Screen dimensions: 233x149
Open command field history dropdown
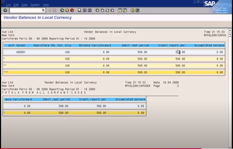tap(43, 10)
